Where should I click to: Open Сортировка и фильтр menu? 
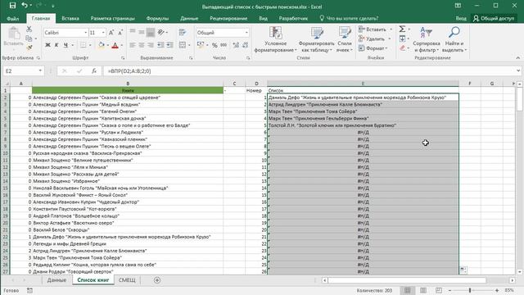(x=426, y=39)
